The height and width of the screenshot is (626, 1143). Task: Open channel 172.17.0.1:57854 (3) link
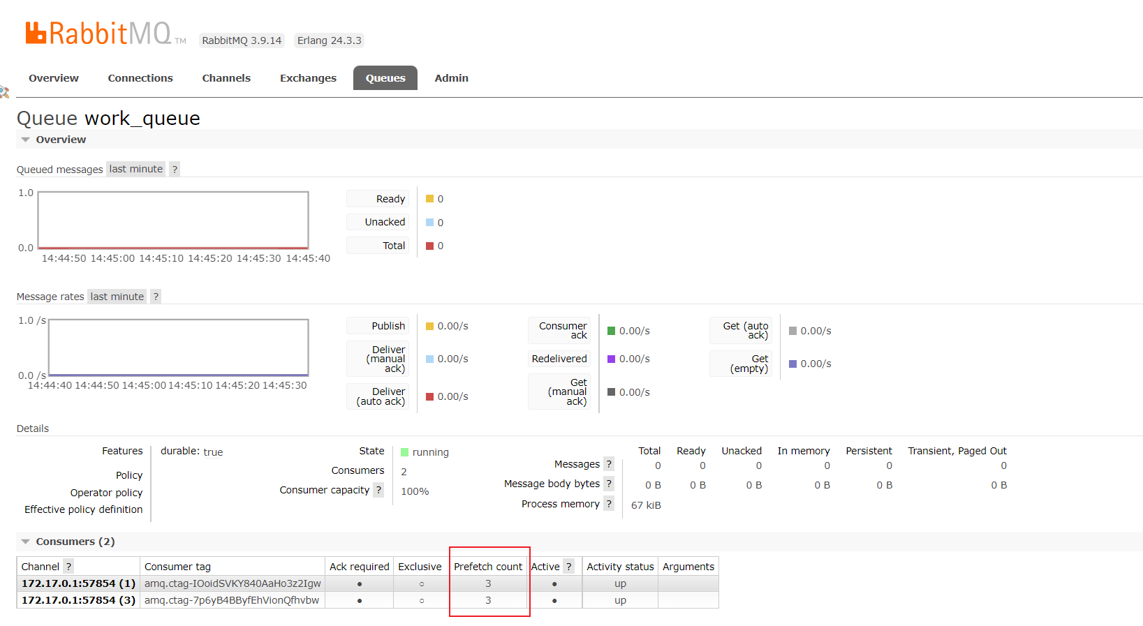[x=78, y=600]
